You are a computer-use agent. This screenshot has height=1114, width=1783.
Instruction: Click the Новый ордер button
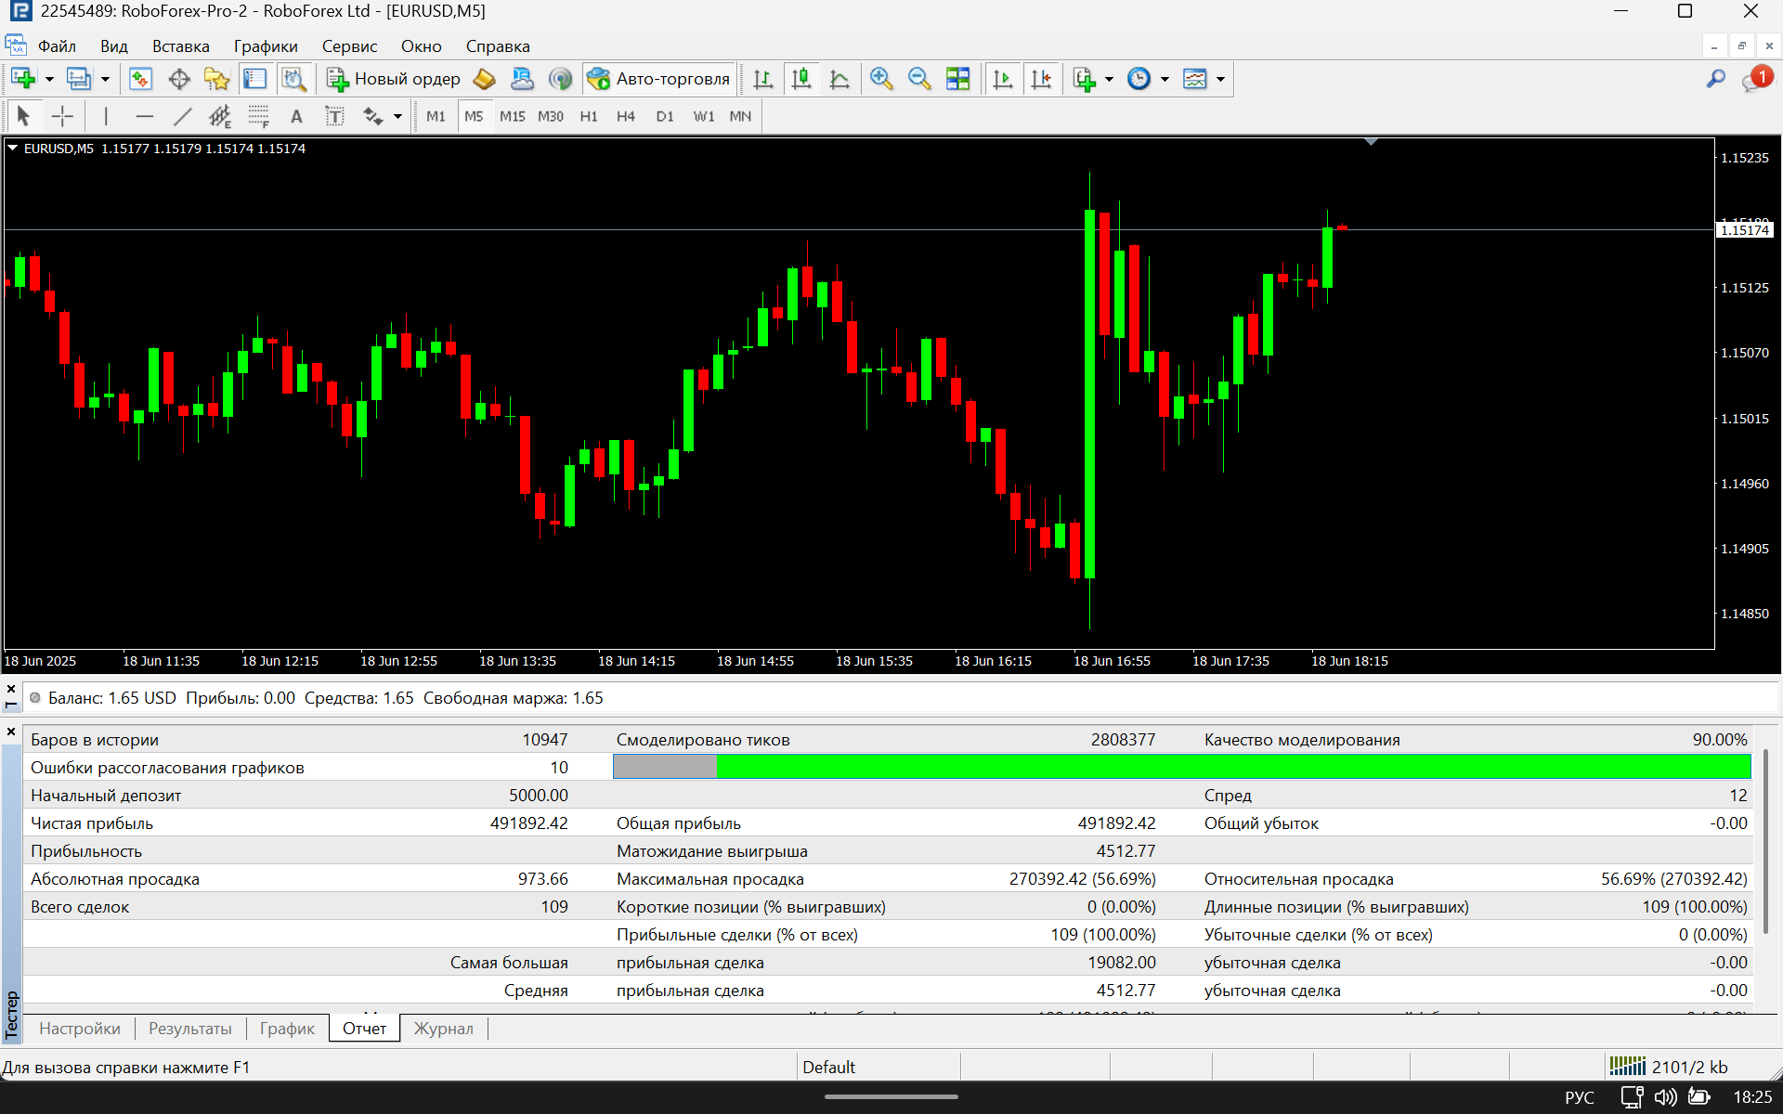(x=393, y=79)
